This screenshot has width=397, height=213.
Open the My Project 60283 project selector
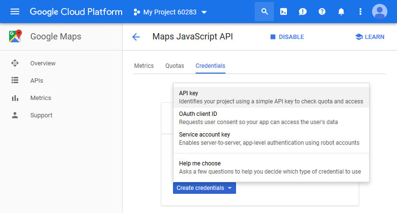(x=170, y=12)
